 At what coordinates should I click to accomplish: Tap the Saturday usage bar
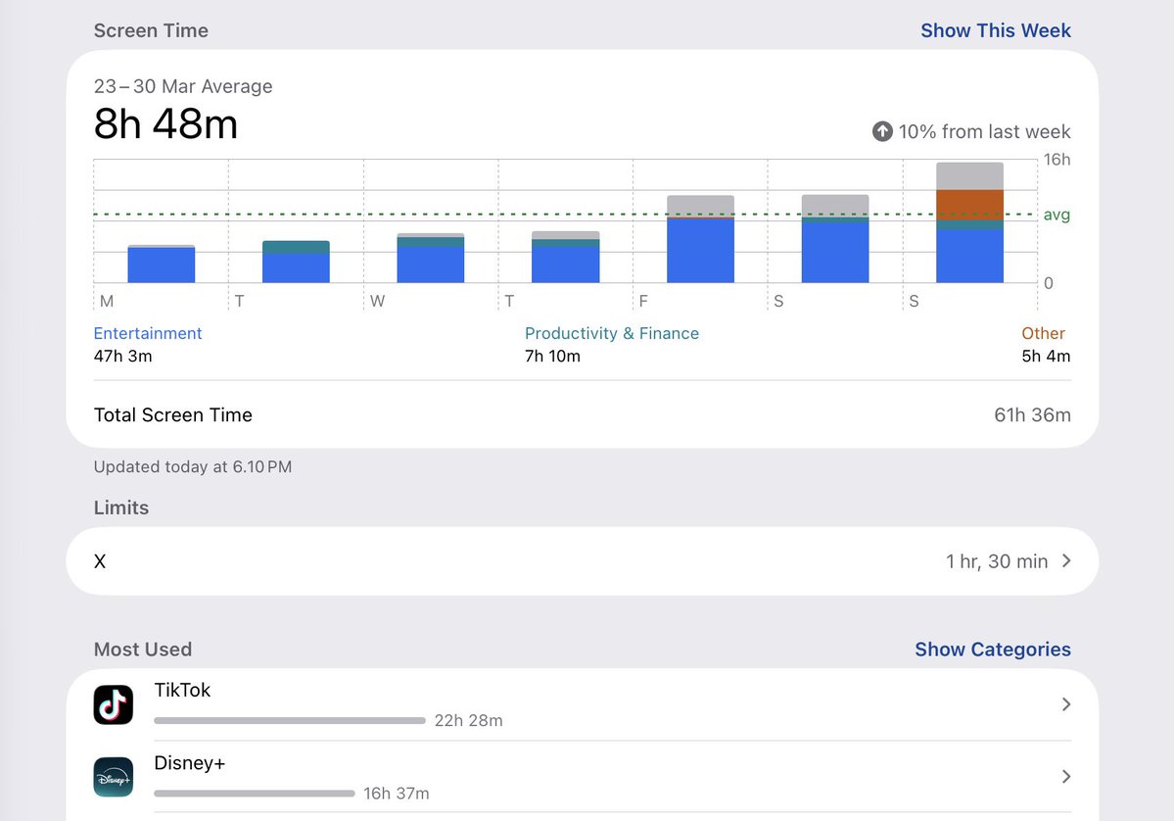tap(835, 239)
